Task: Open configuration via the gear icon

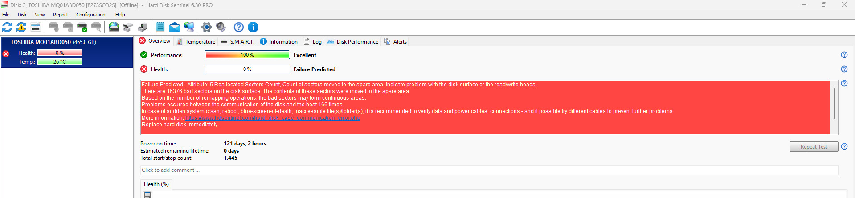Action: tap(206, 27)
